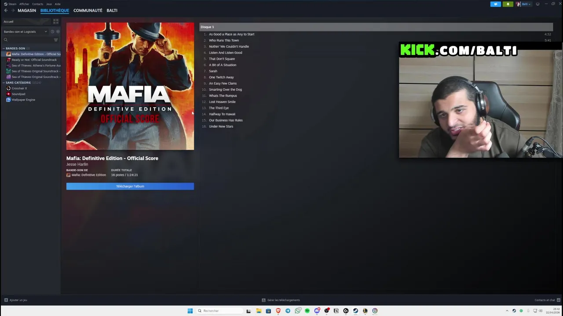
Task: Open the Aide menu
Action: pyautogui.click(x=58, y=4)
